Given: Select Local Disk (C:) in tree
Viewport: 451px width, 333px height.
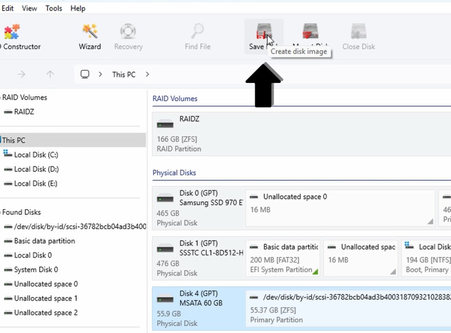Looking at the screenshot, I should click(x=36, y=155).
